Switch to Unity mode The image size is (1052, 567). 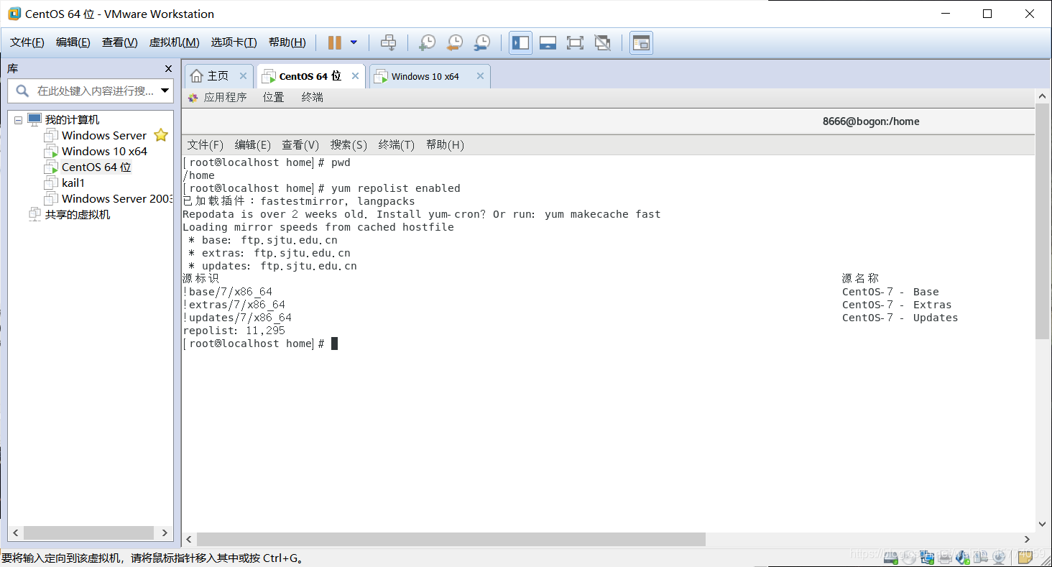click(x=602, y=43)
